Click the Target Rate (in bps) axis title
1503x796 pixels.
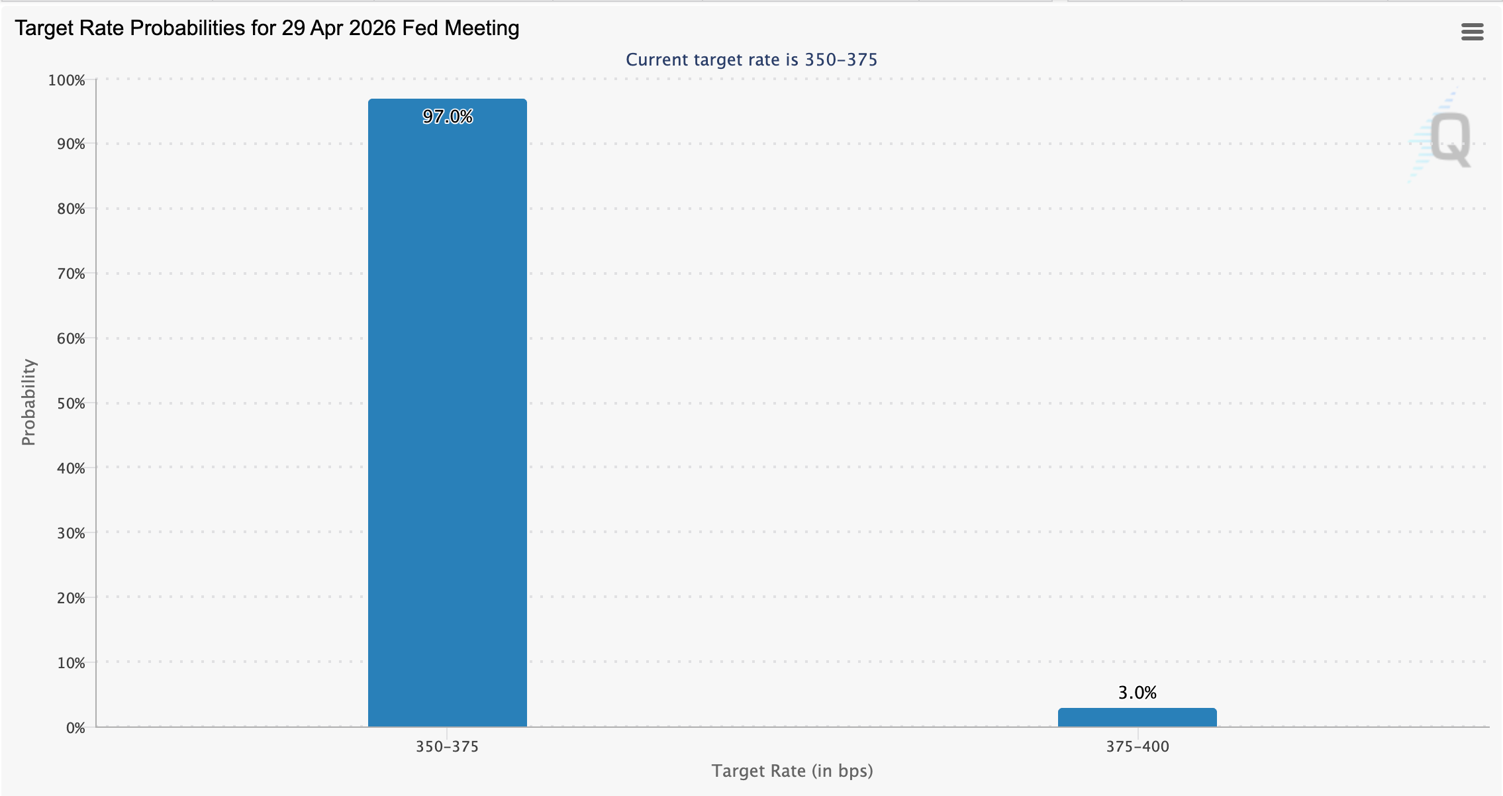pyautogui.click(x=793, y=771)
